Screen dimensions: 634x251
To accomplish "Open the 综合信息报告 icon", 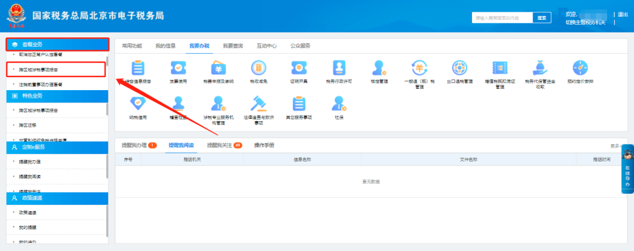I will [138, 68].
